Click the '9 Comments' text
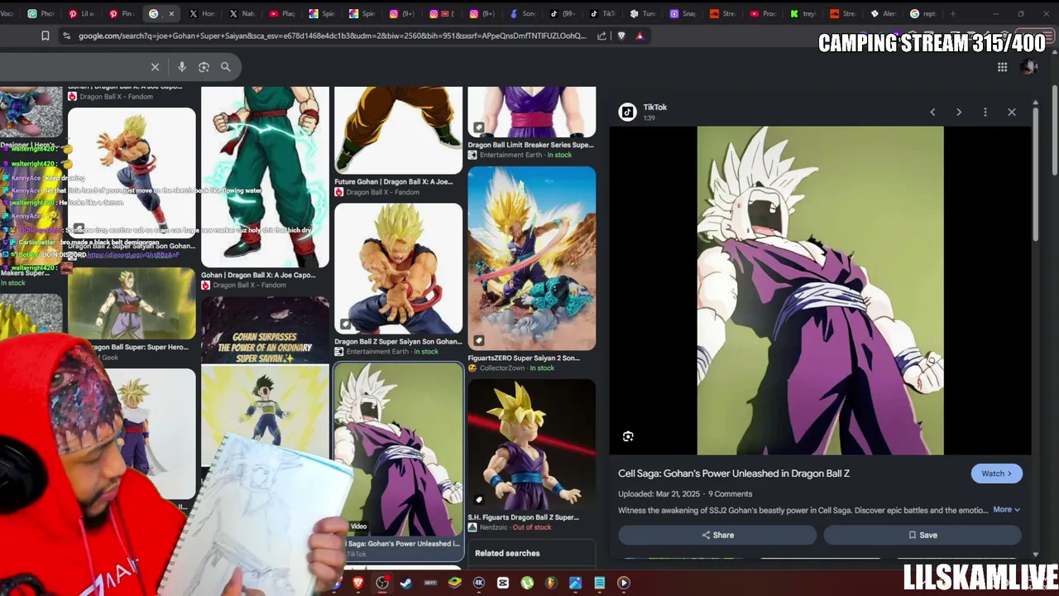 730,493
